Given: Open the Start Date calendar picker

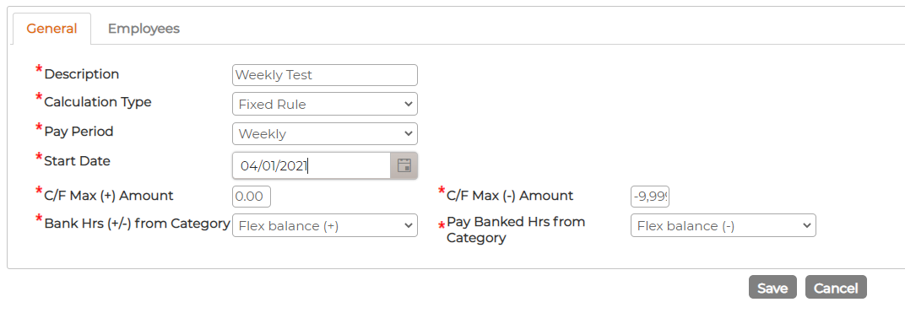Looking at the screenshot, I should point(404,166).
